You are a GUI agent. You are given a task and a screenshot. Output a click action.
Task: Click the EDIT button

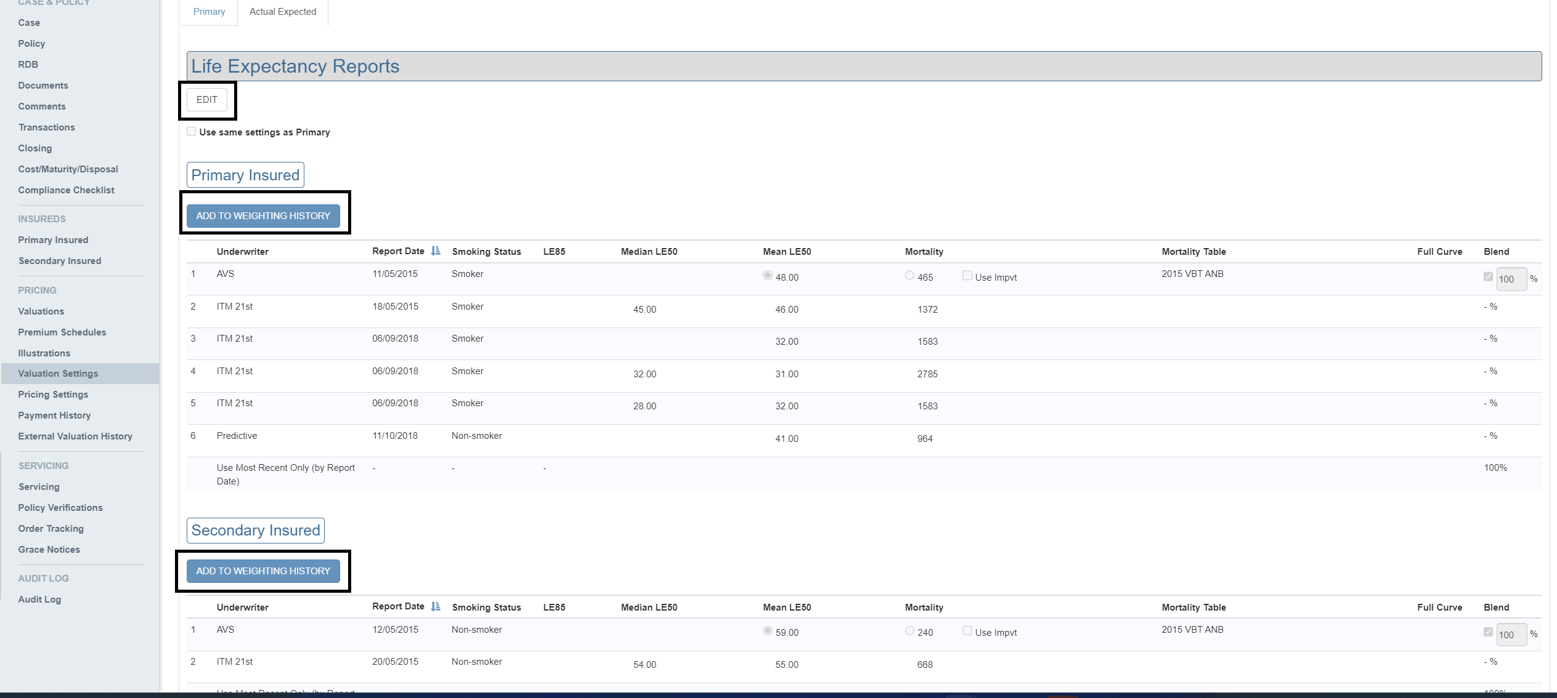(207, 100)
